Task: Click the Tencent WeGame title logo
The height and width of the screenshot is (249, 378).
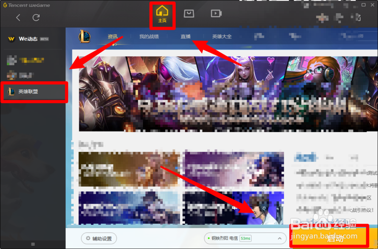Action: (26, 5)
